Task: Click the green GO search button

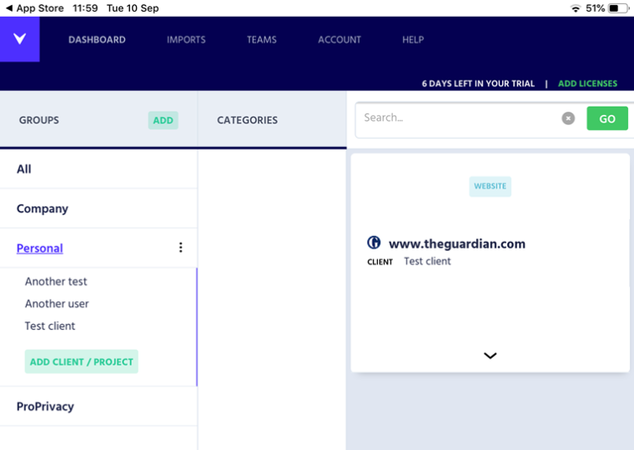Action: pyautogui.click(x=607, y=118)
